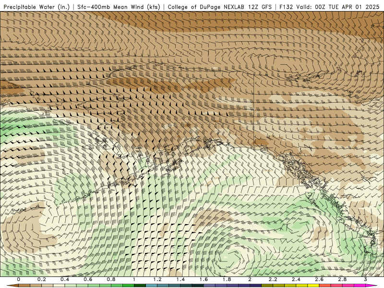Click the colorbar label '0.2'

[41, 279]
